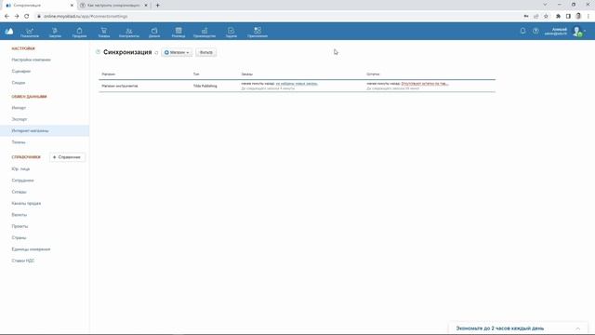Screen dimensions: 595x335
Task: Close the second browser tab
Action: [146, 6]
